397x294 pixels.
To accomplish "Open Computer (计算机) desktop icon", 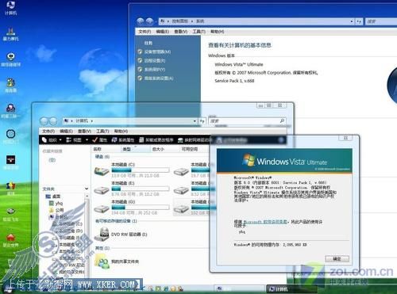I will tap(10, 8).
